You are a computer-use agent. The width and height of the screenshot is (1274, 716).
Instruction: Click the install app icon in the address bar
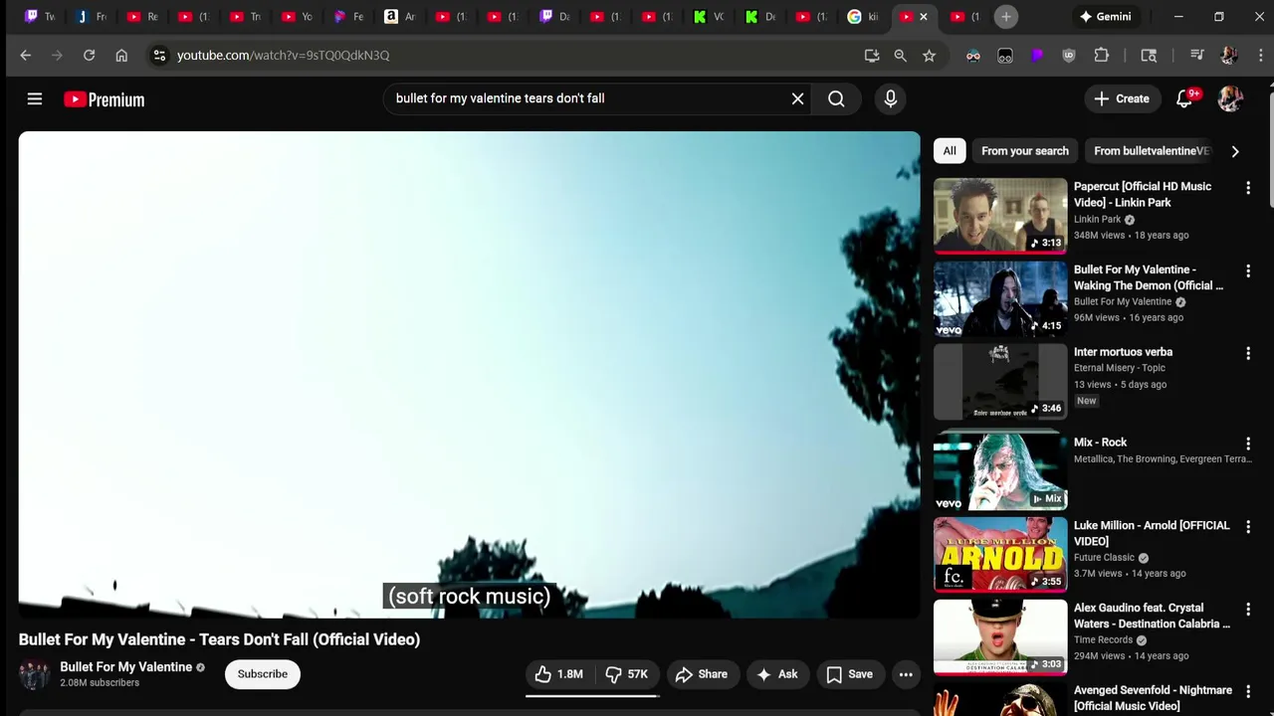(x=872, y=56)
